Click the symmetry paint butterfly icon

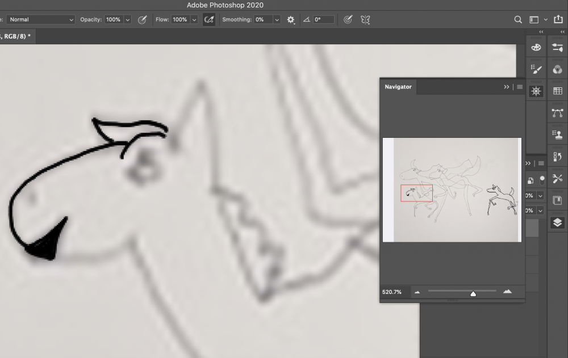[365, 19]
